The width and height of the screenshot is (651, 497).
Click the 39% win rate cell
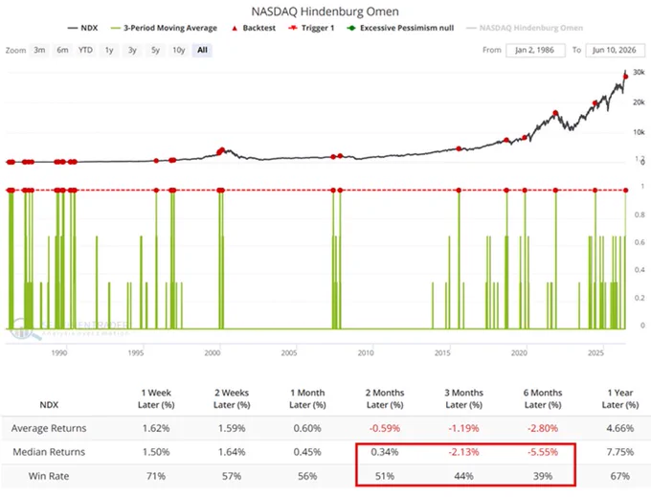(543, 476)
